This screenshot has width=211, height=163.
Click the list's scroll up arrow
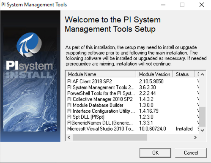pyautogui.click(x=203, y=74)
